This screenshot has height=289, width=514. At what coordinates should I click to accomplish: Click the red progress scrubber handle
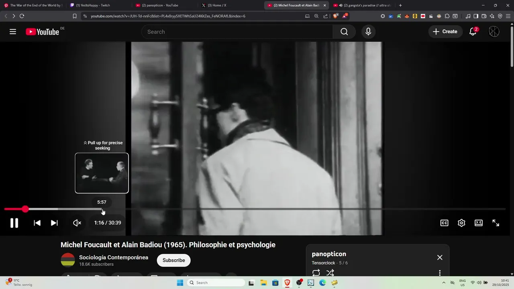click(25, 209)
